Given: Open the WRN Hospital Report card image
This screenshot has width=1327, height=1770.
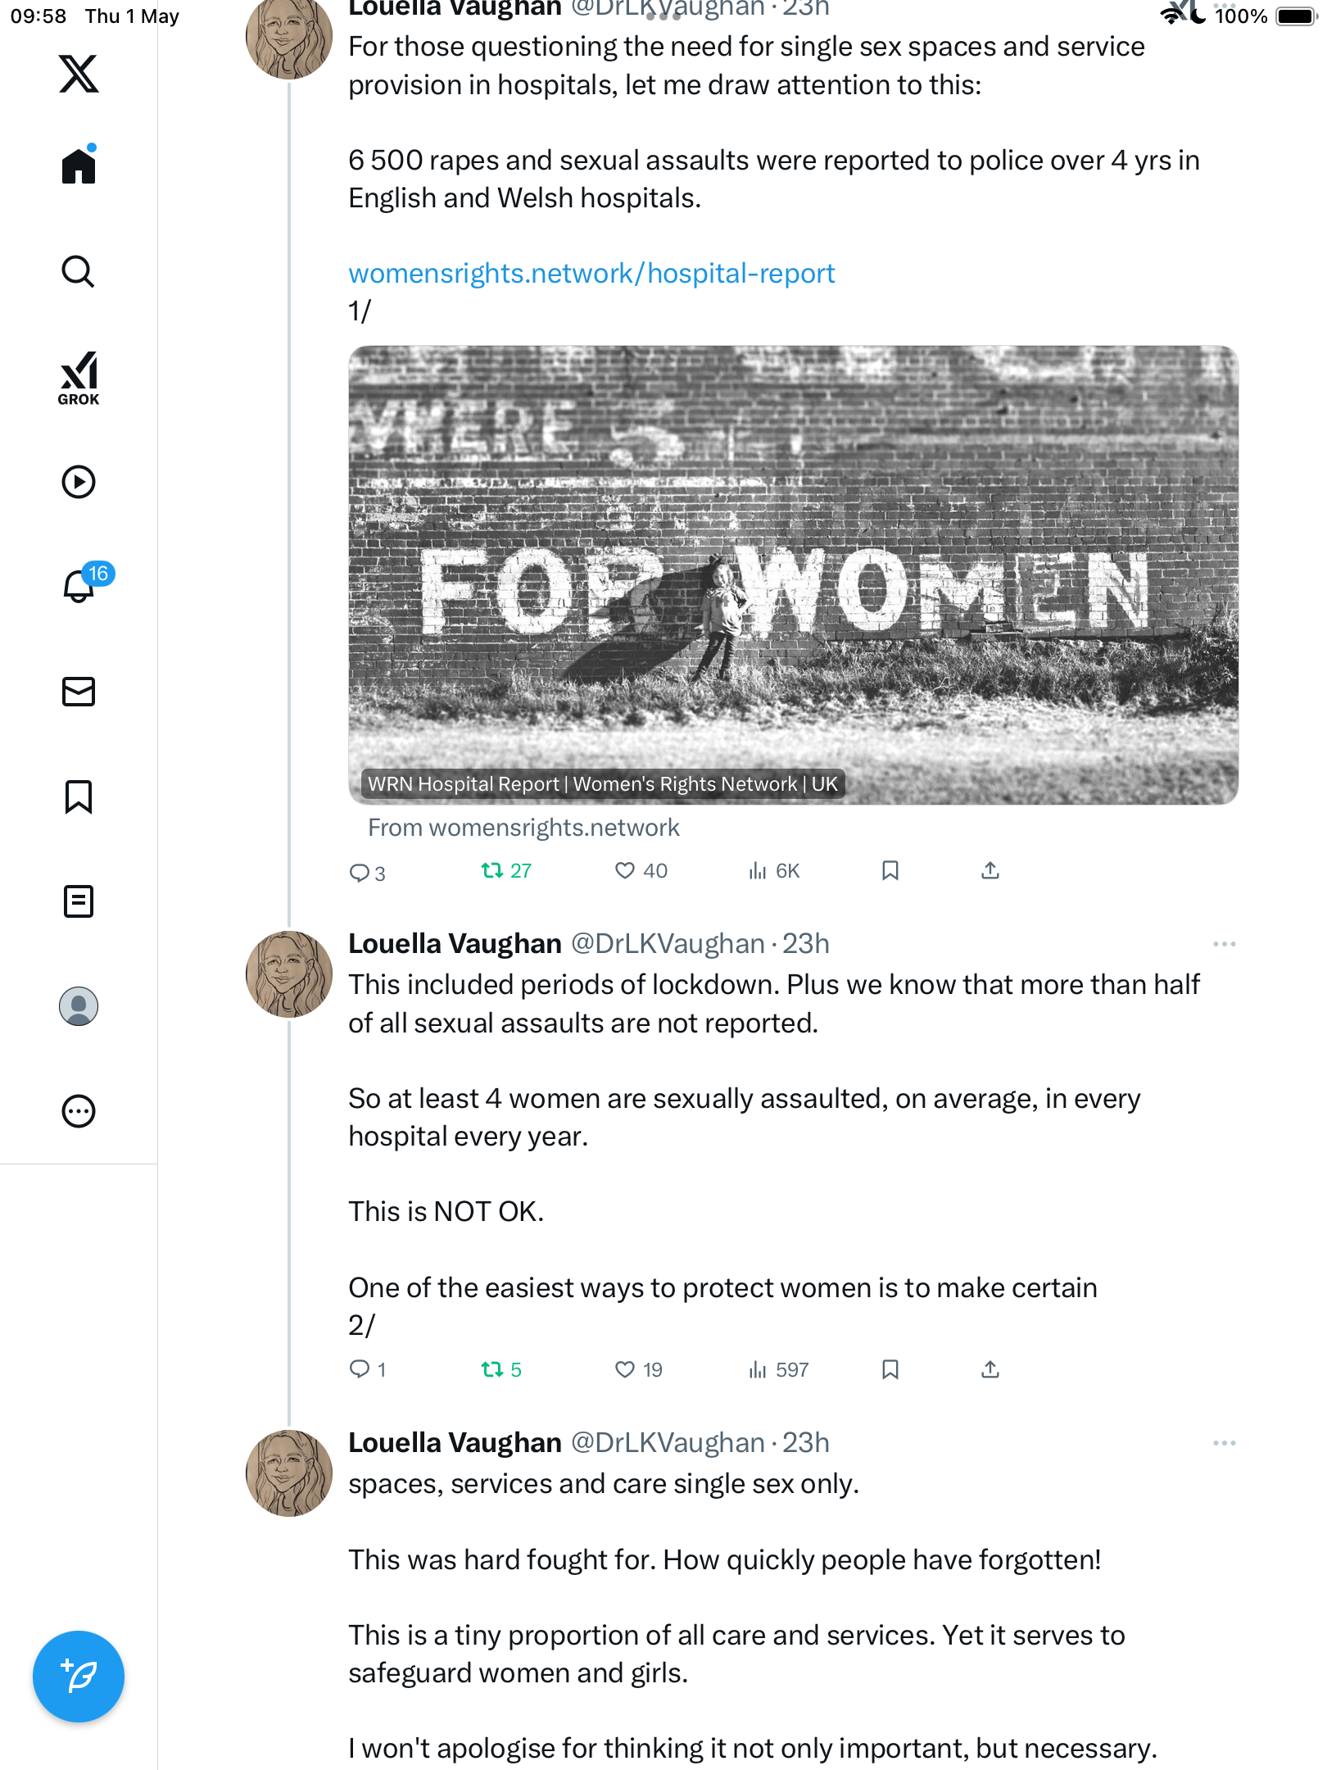Looking at the screenshot, I should 793,574.
